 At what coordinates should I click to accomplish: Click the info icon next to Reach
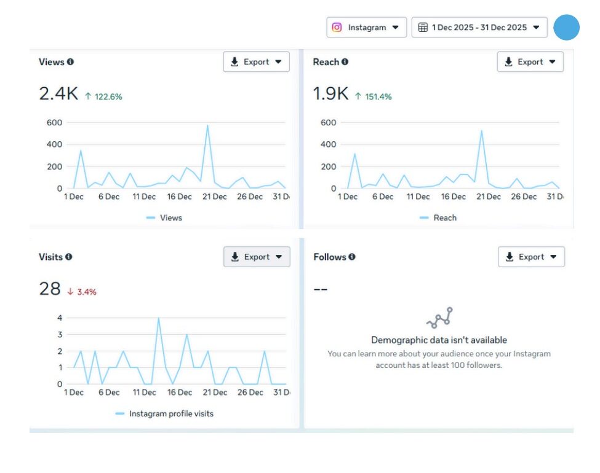[x=345, y=62]
